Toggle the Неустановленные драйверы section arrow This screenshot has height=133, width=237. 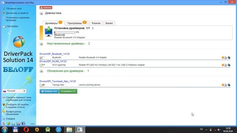point(41,44)
